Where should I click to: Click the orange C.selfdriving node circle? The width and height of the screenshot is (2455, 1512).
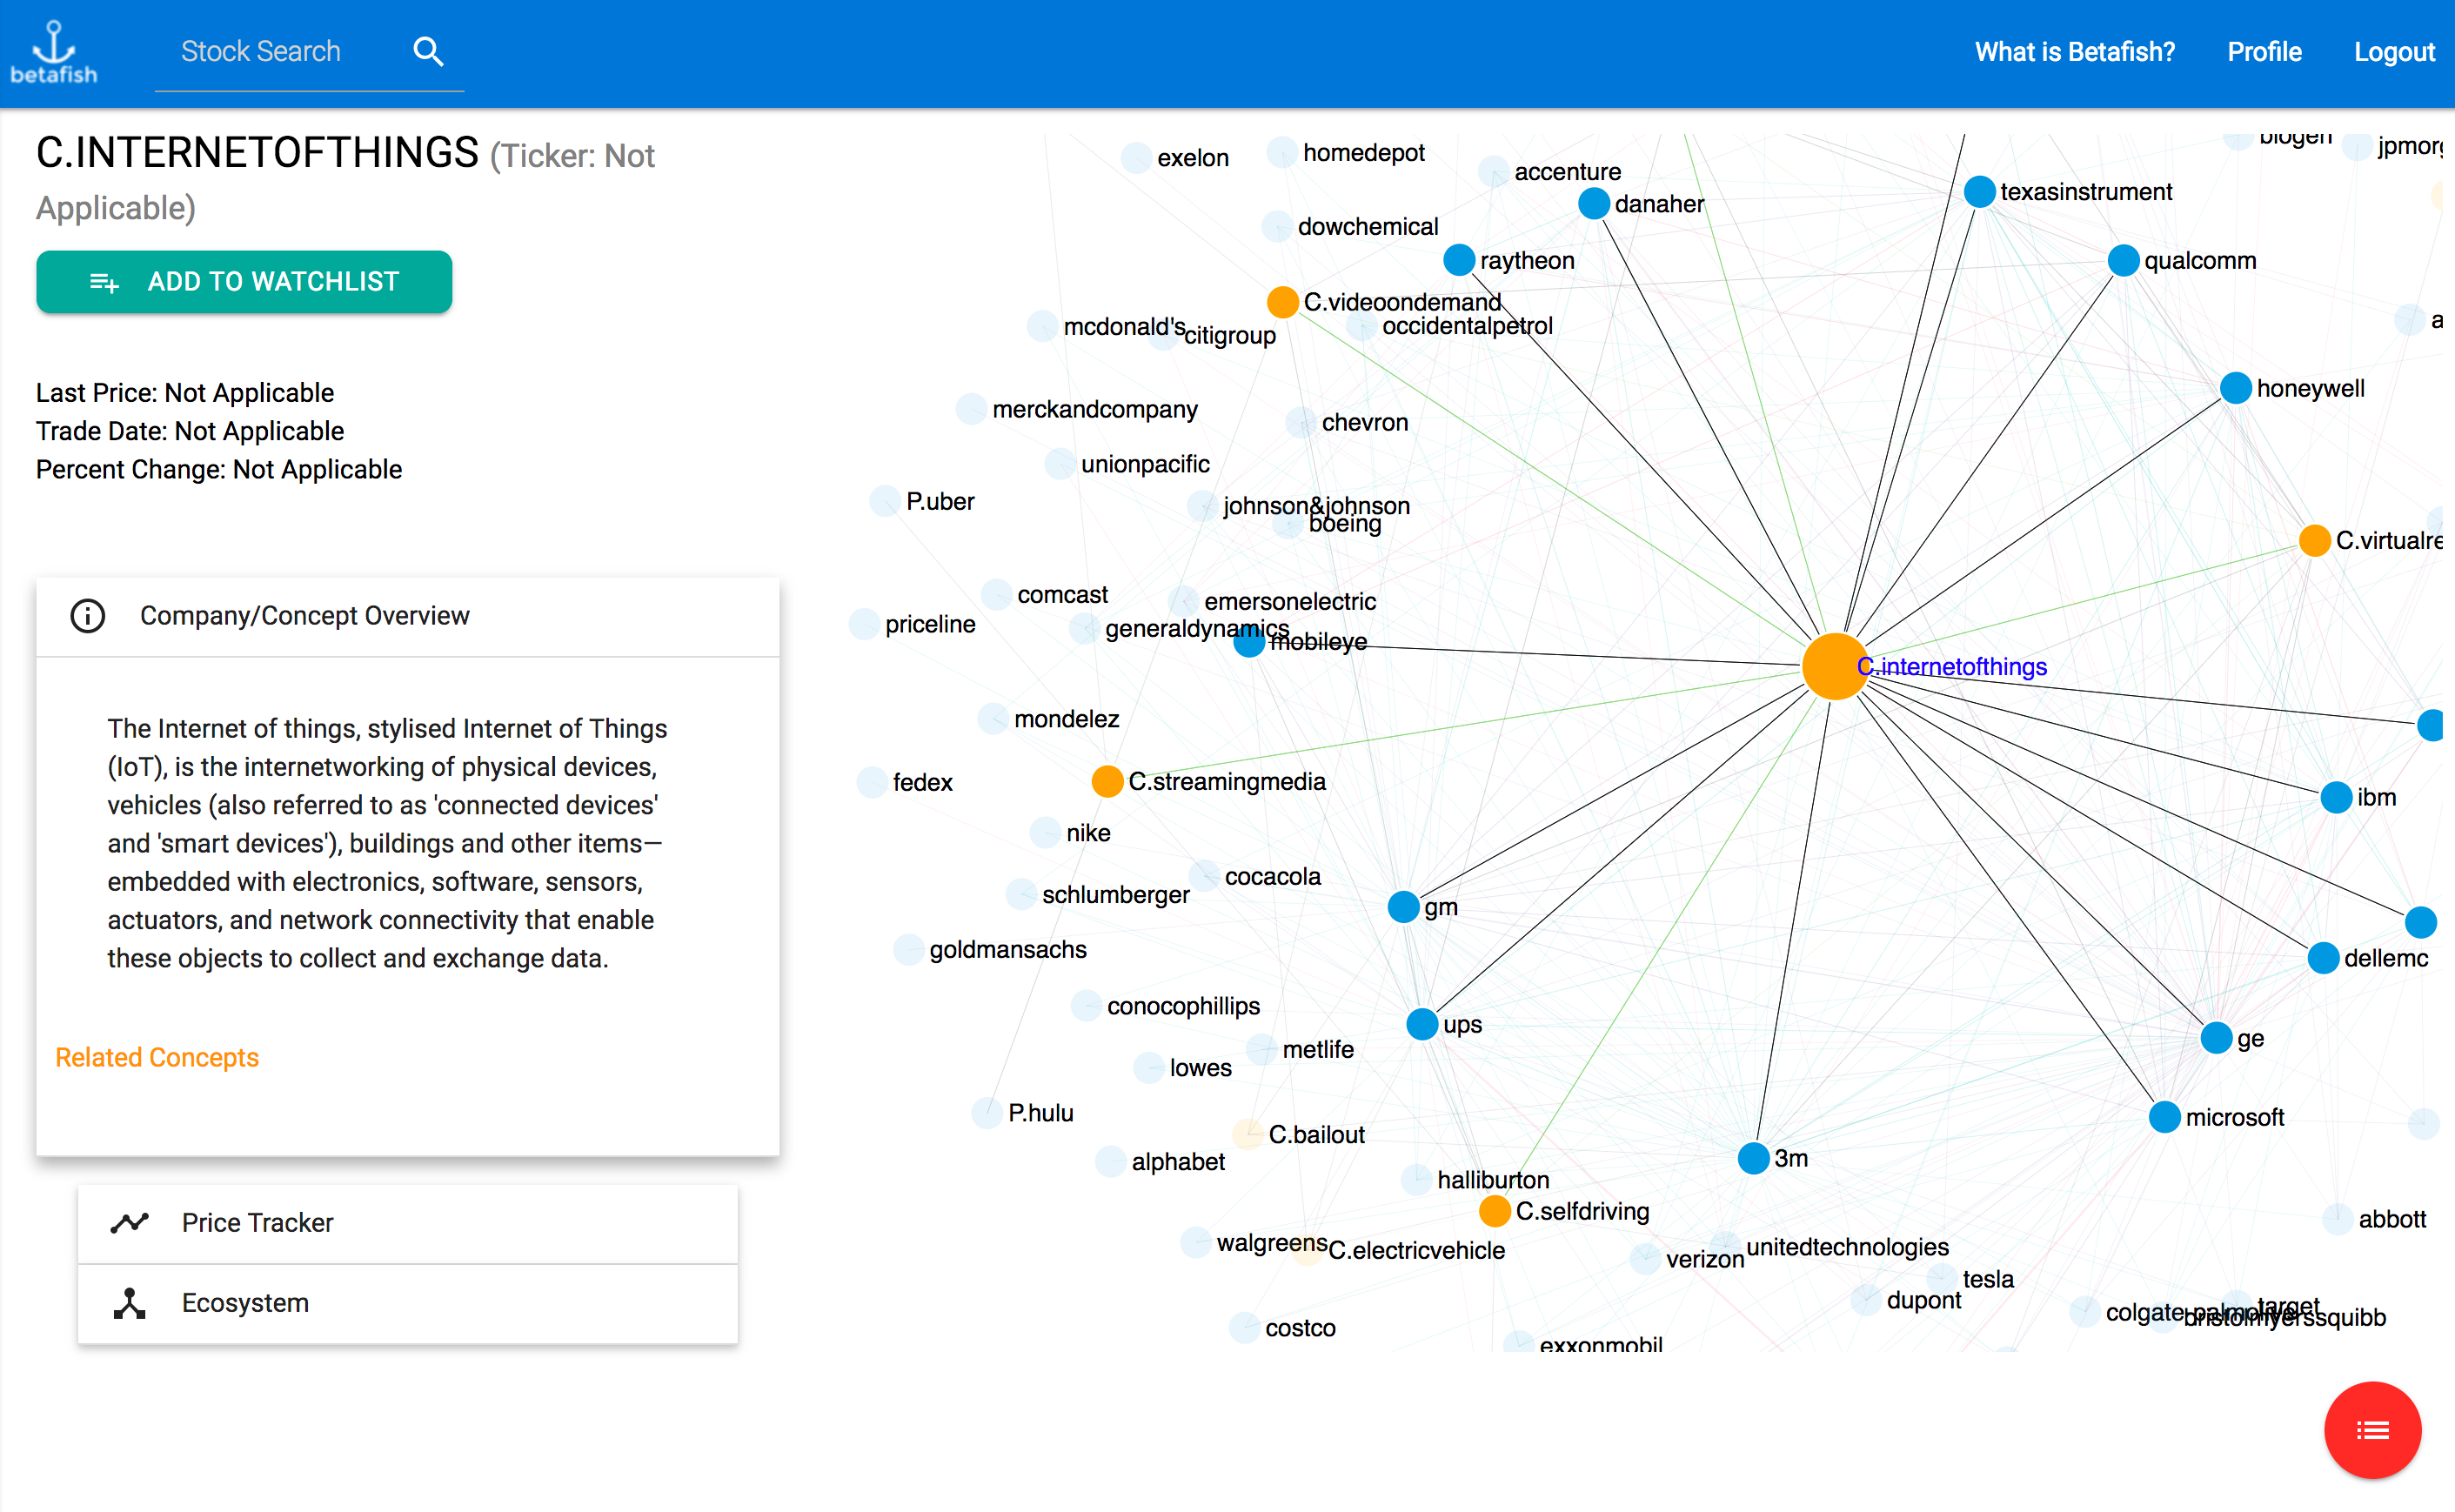tap(1494, 1211)
